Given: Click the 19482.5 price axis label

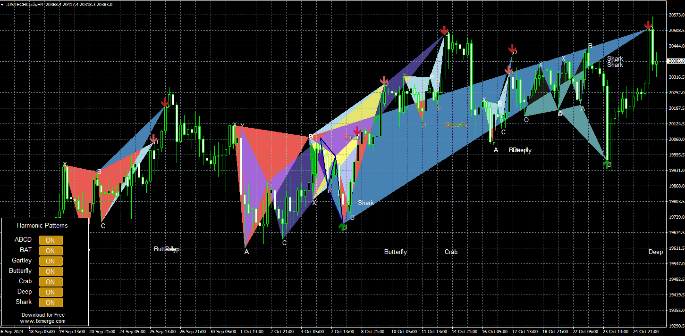Looking at the screenshot, I should pos(677,279).
